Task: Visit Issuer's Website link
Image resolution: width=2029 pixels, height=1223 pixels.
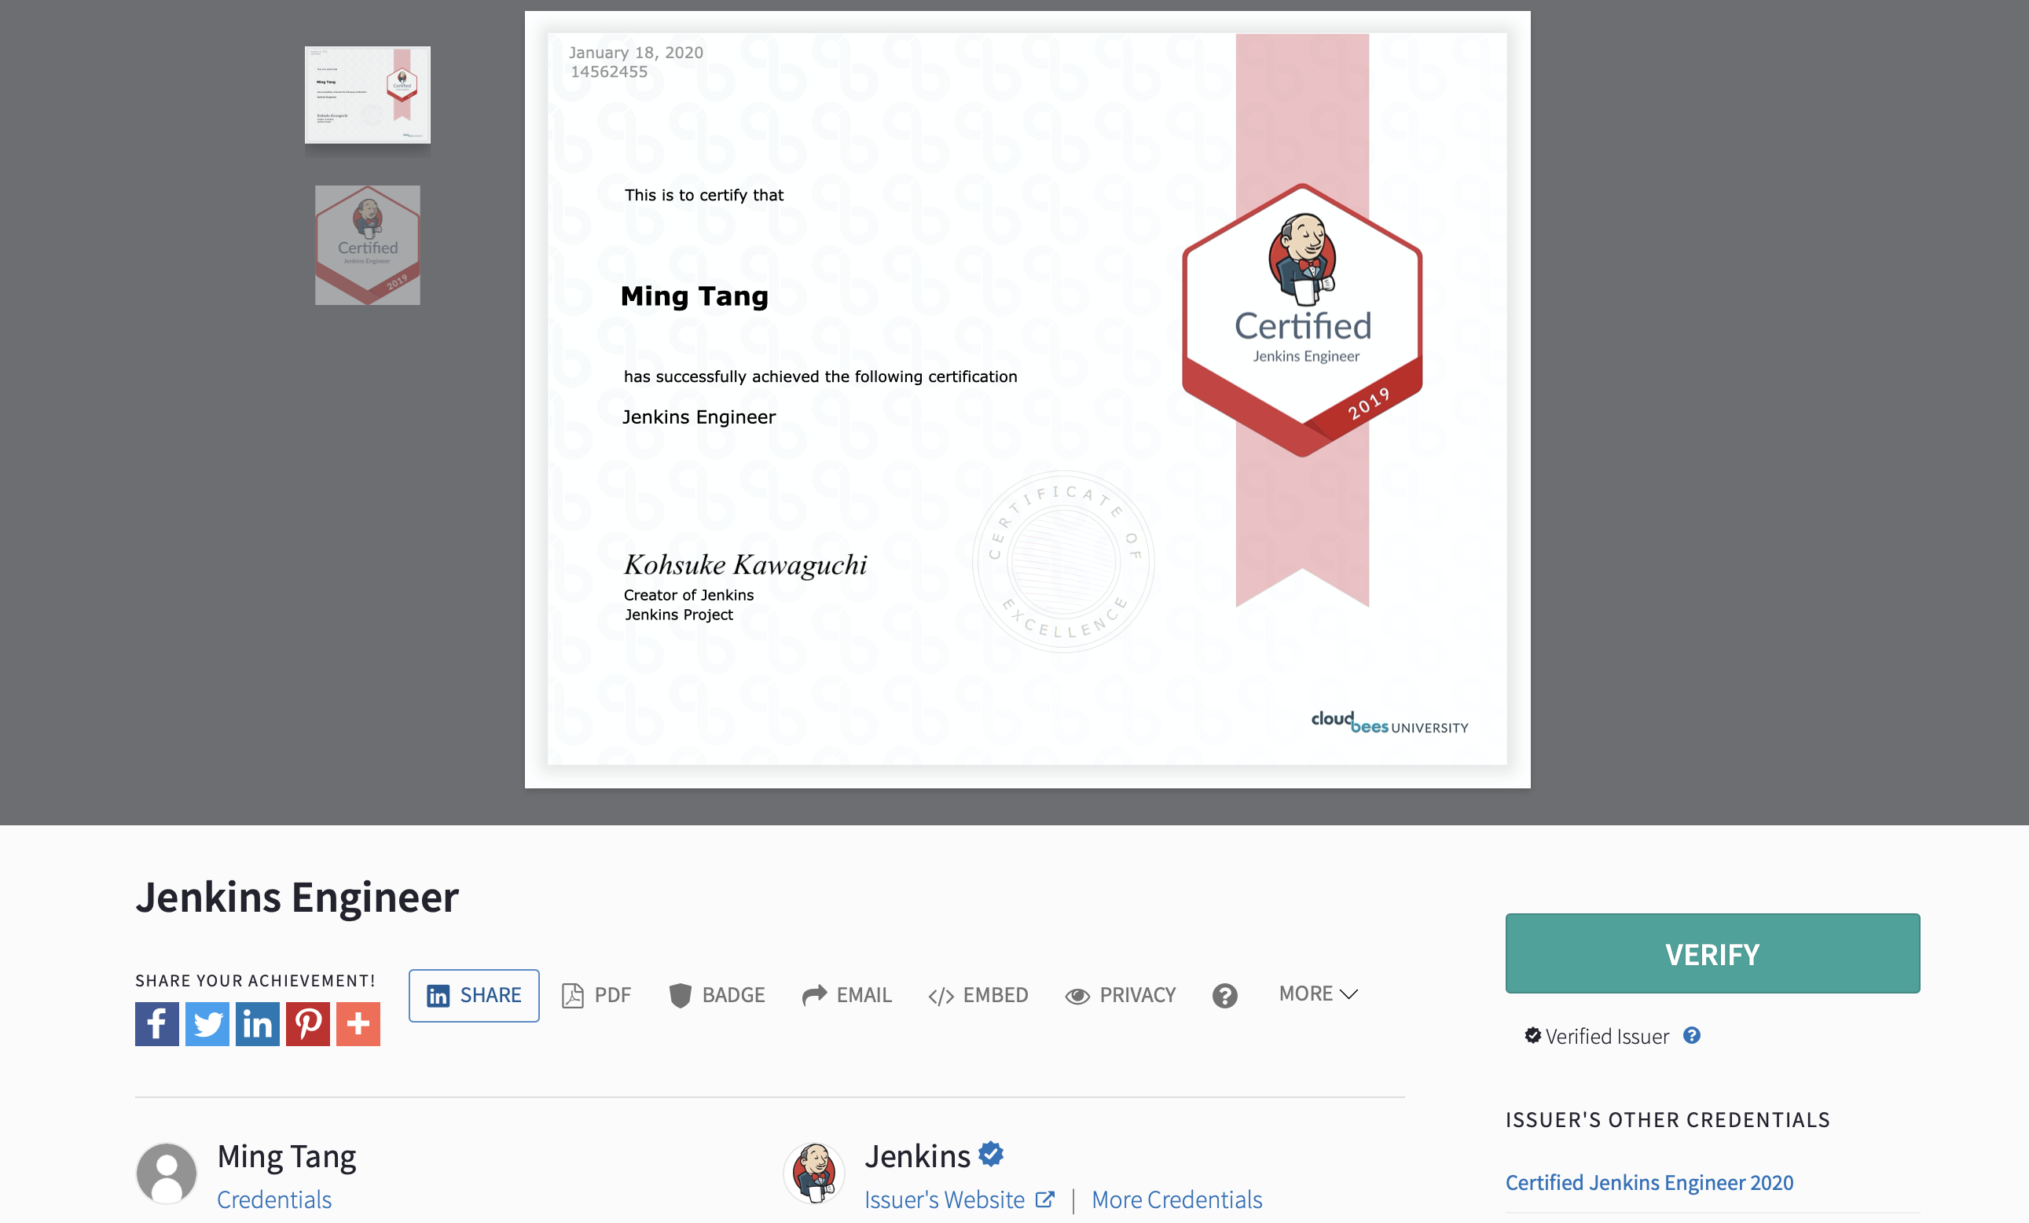Action: pos(959,1199)
